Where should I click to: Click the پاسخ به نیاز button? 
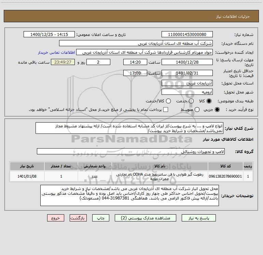click(198, 218)
